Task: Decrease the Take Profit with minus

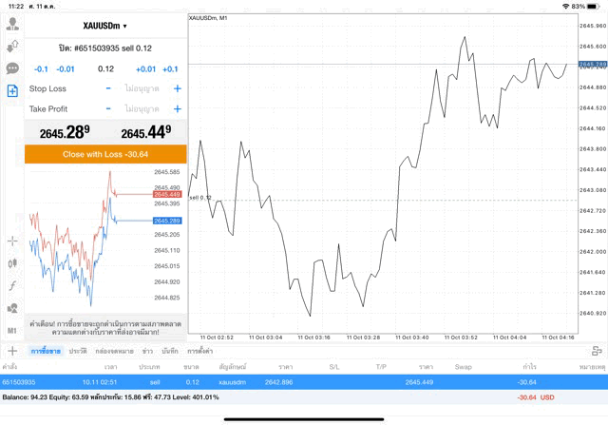Action: pyautogui.click(x=108, y=108)
